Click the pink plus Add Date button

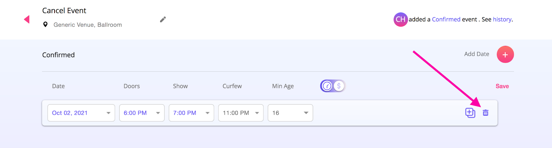pos(505,54)
